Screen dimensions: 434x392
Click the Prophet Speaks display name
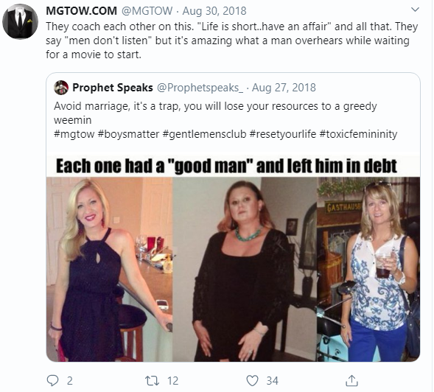tap(113, 88)
